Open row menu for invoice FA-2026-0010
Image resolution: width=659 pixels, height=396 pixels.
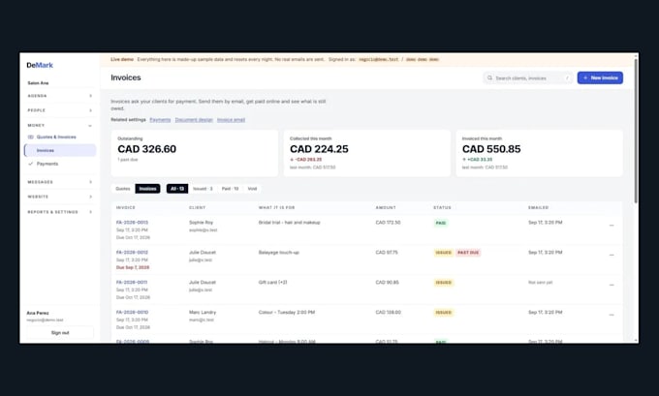[x=612, y=315]
